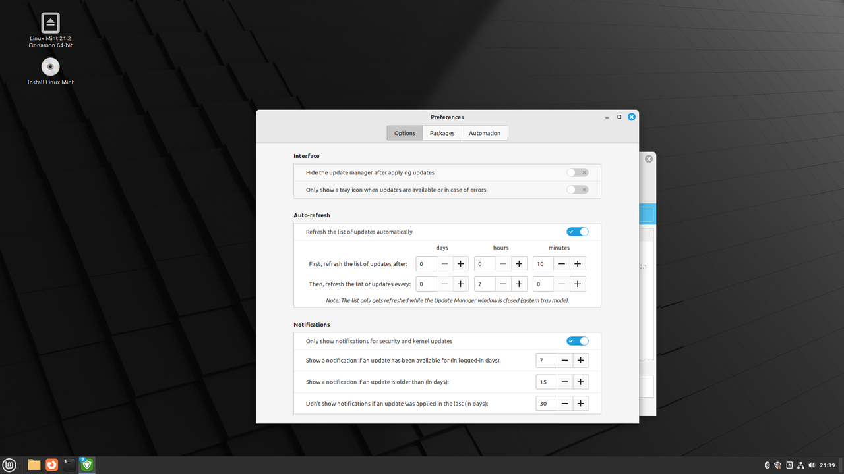Open the network connection tray icon
844x474 pixels.
point(800,465)
